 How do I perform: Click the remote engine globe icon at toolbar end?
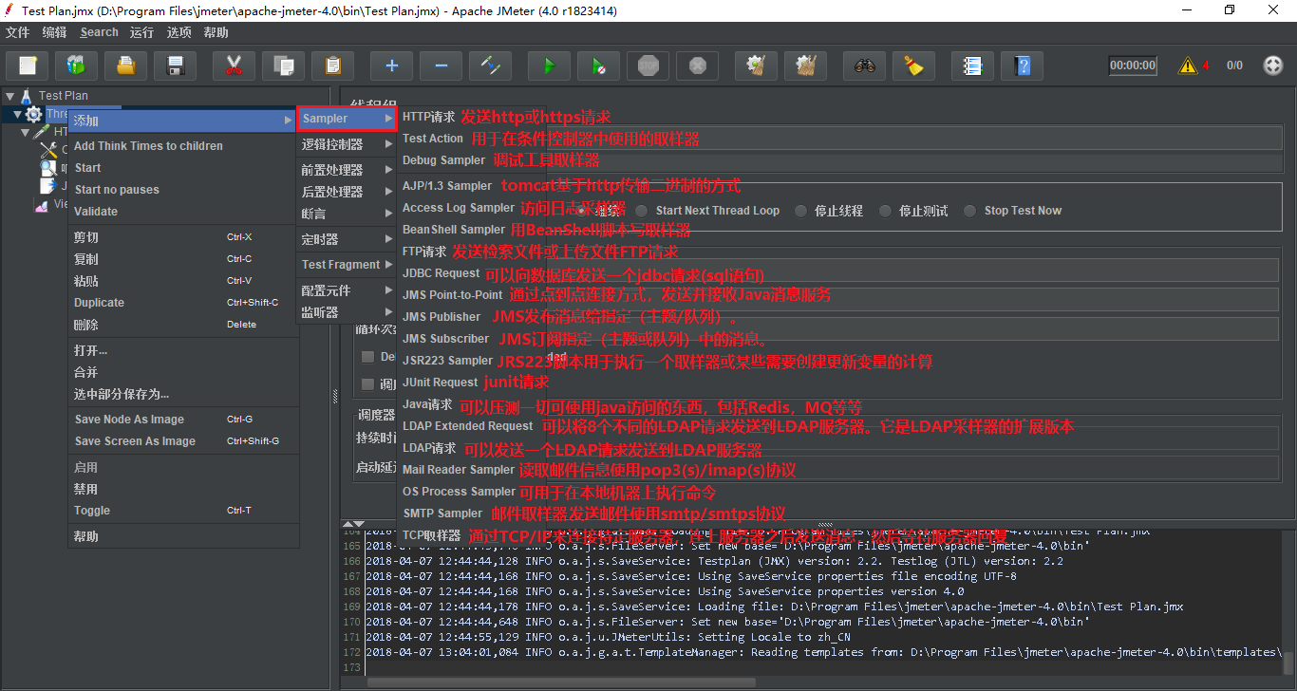[x=1273, y=65]
